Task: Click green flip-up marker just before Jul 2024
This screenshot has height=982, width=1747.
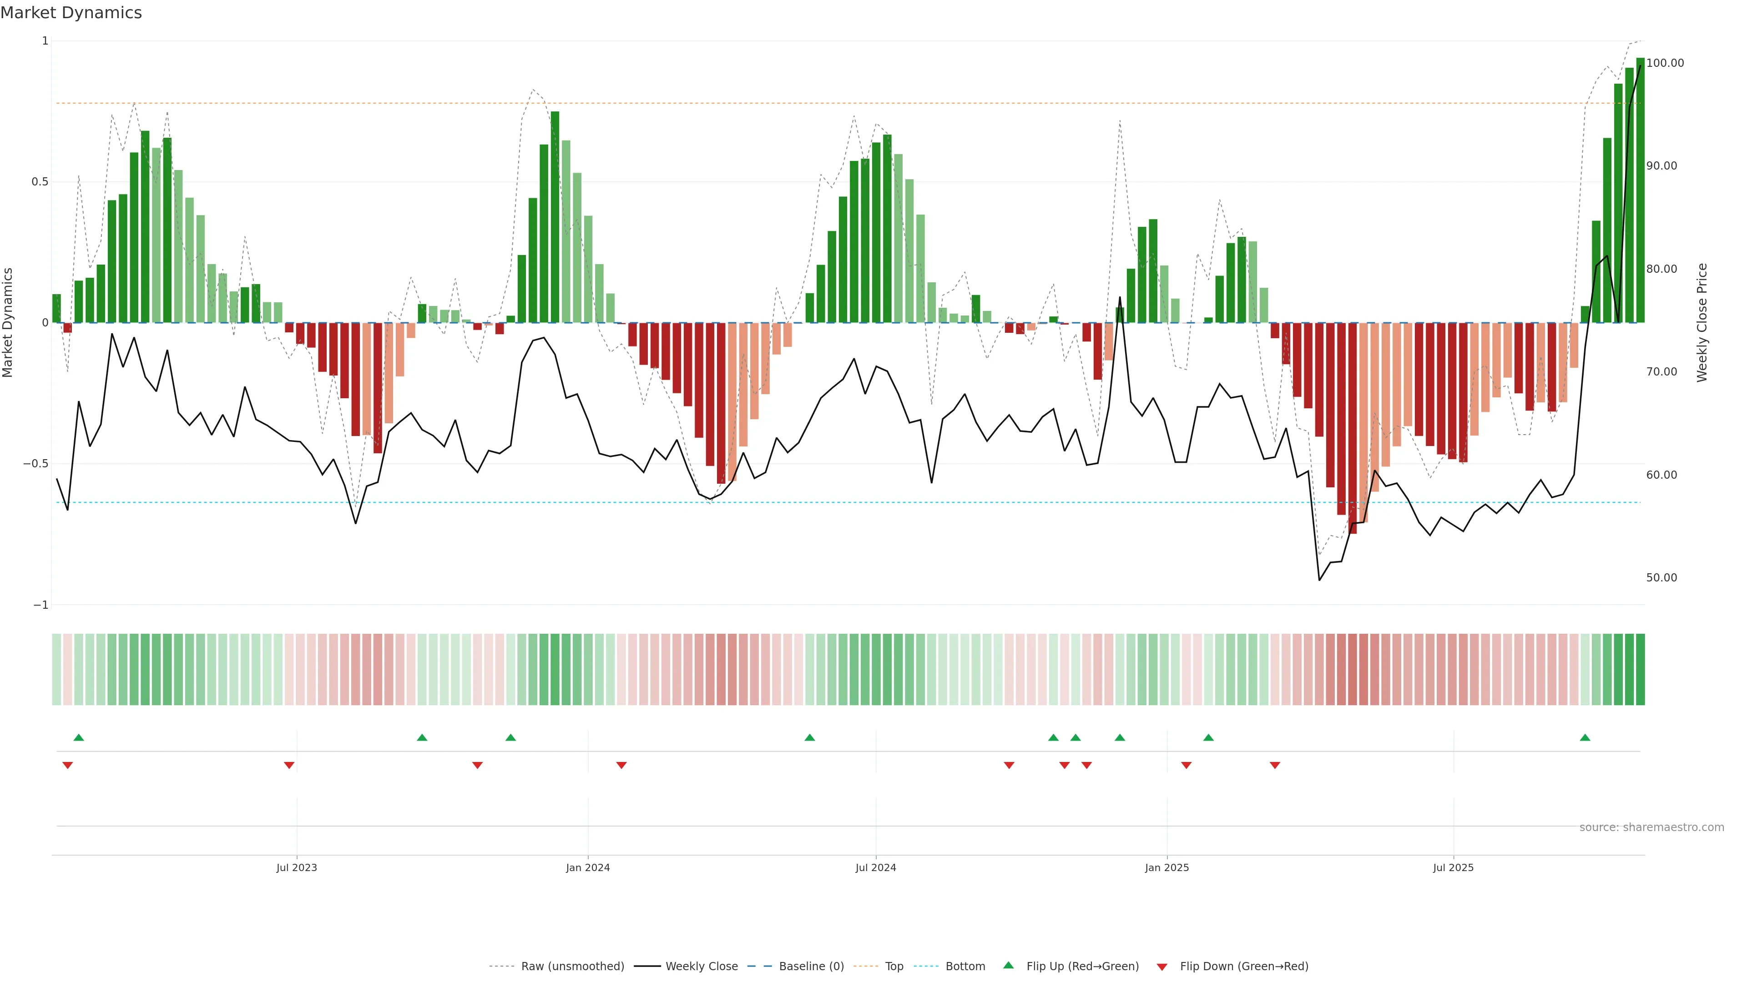Action: [x=809, y=737]
